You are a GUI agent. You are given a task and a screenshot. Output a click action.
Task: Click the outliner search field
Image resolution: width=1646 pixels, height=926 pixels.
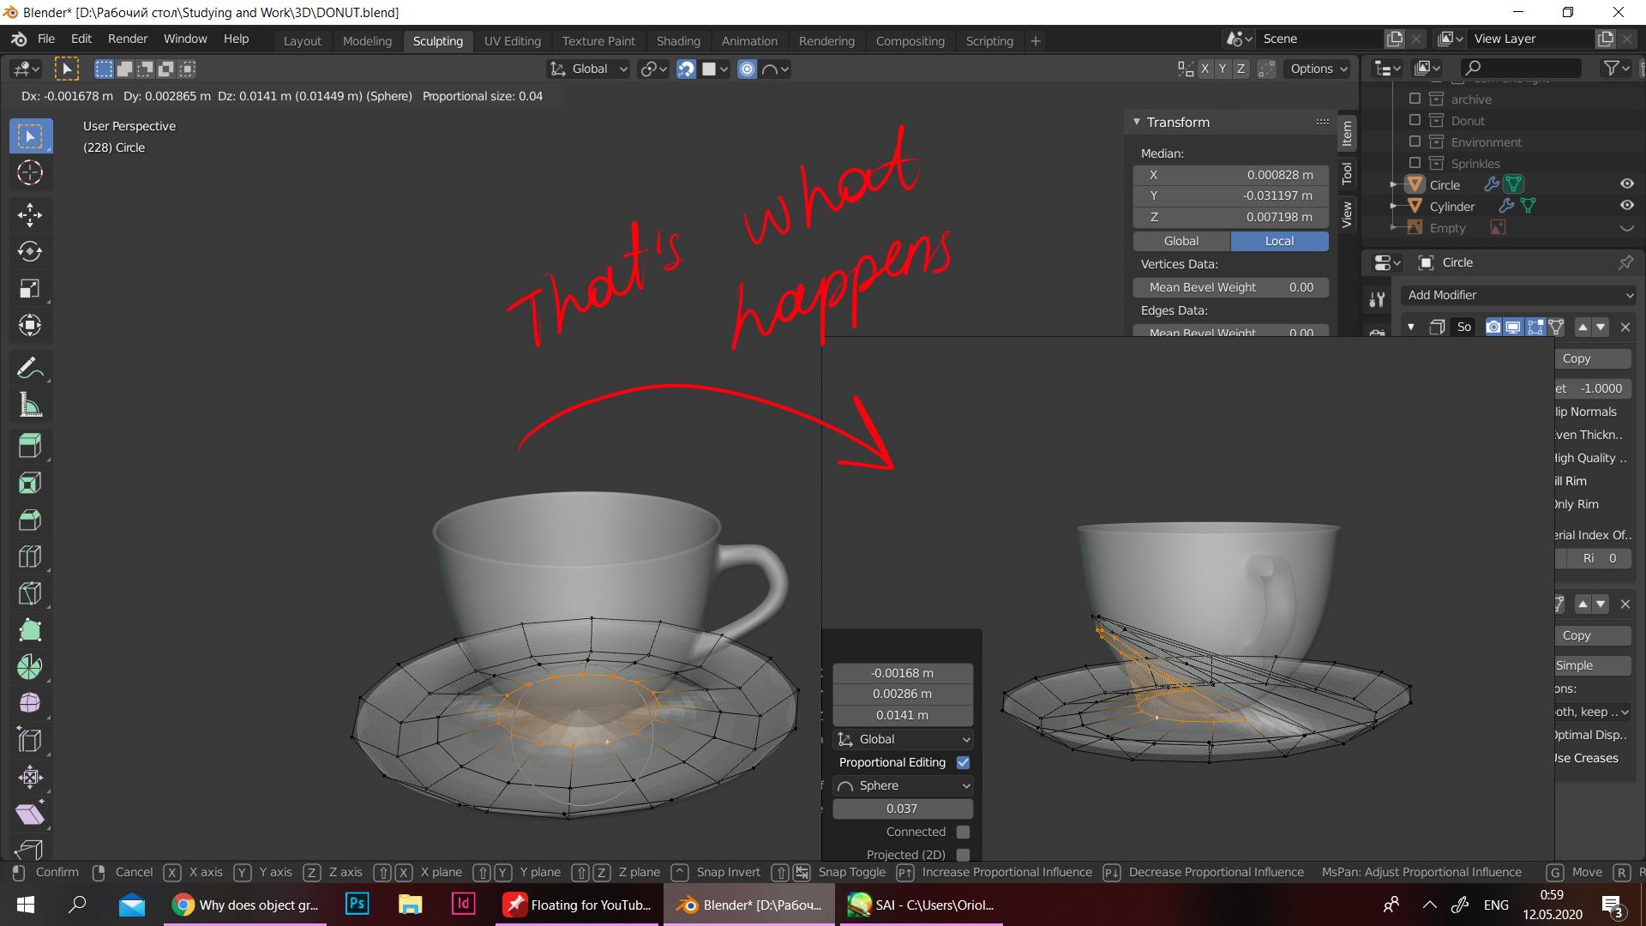pos(1520,68)
